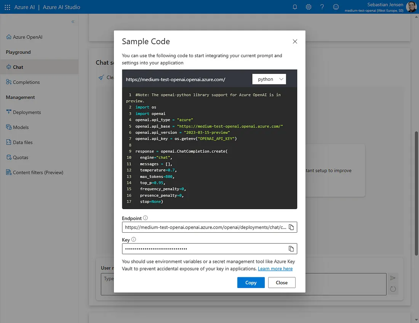Close the Sample Code dialog with X
This screenshot has width=419, height=323.
tap(295, 42)
